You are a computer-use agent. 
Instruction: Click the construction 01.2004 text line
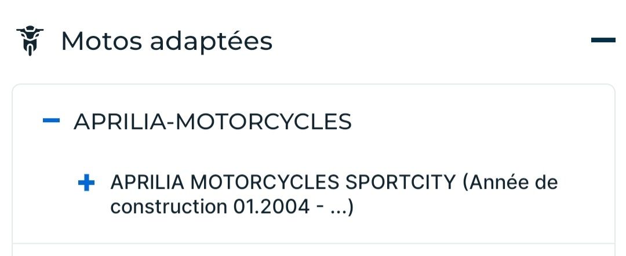232,207
